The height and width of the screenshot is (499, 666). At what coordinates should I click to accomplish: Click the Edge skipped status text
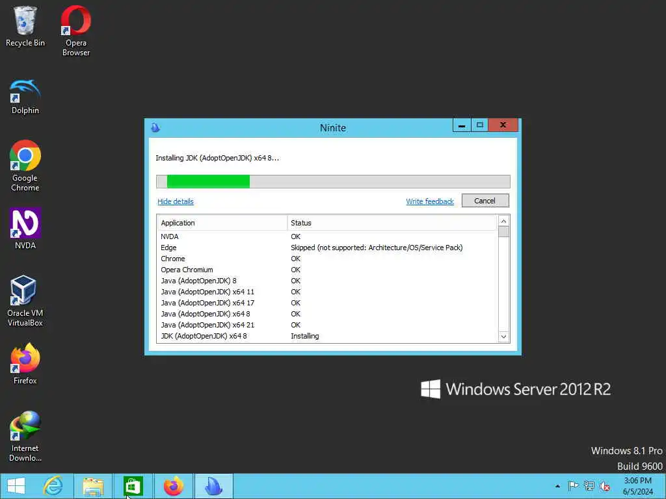[377, 248]
